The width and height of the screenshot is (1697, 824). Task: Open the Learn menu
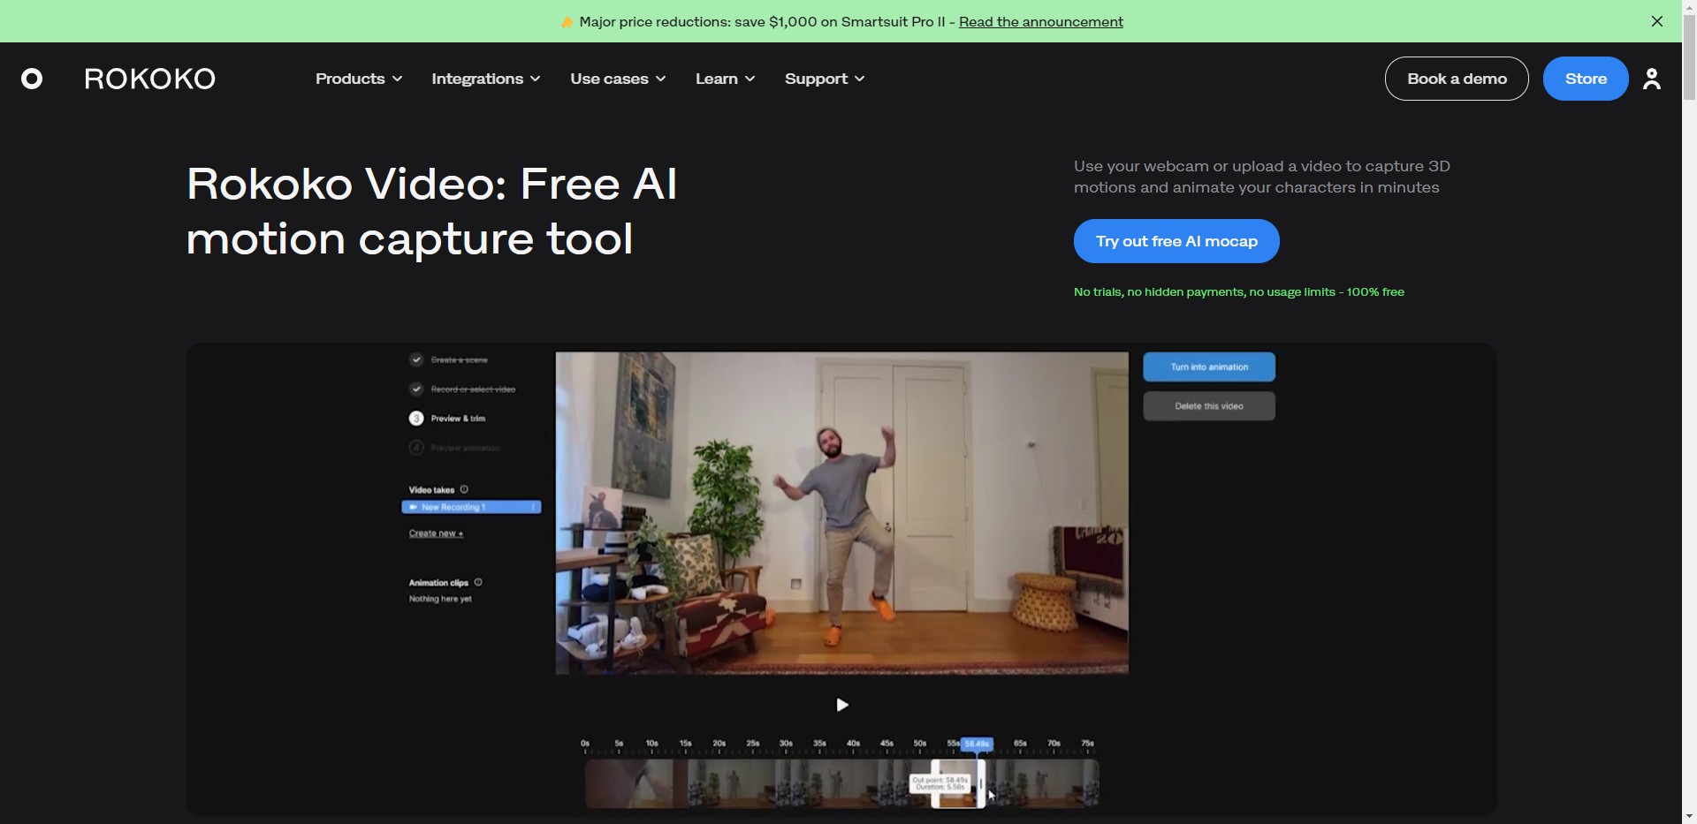click(725, 79)
